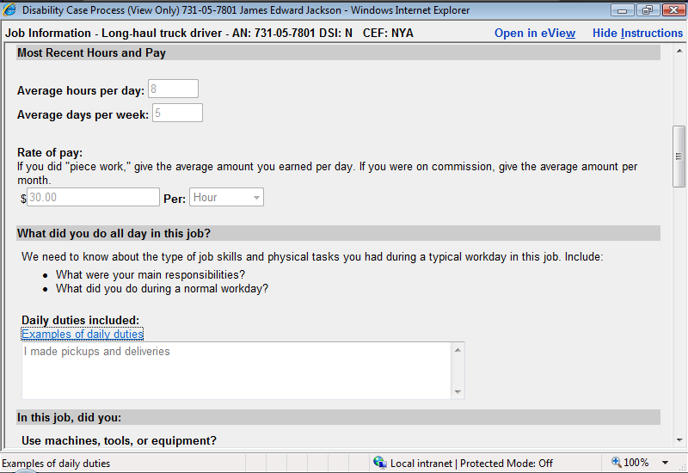Click the Local intranet globe icon

click(x=379, y=463)
